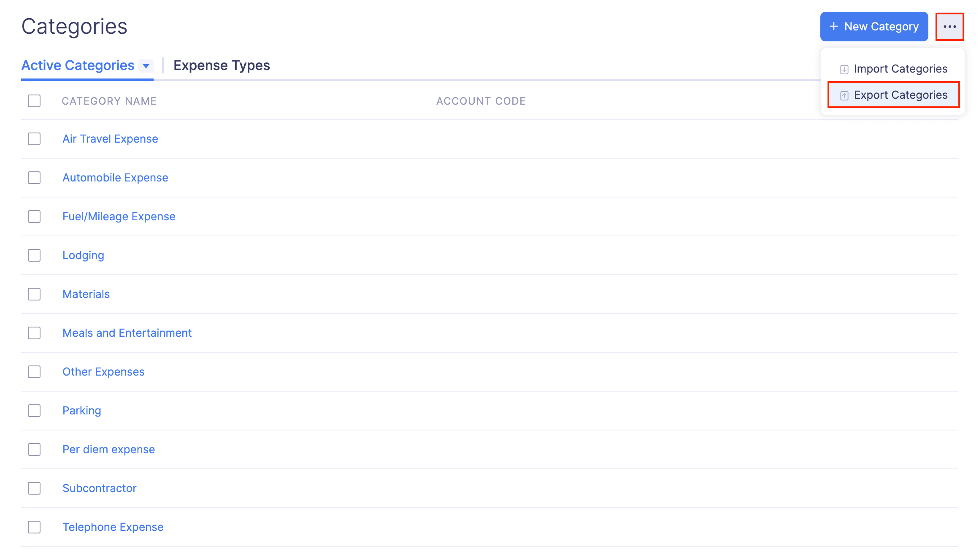Image resolution: width=979 pixels, height=552 pixels.
Task: Open the Automobile Expense category
Action: pyautogui.click(x=115, y=178)
